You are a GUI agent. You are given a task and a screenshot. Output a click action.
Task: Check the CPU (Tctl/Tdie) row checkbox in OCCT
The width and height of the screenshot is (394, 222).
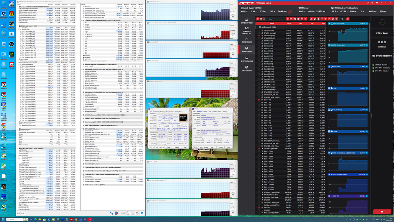pos(259,30)
